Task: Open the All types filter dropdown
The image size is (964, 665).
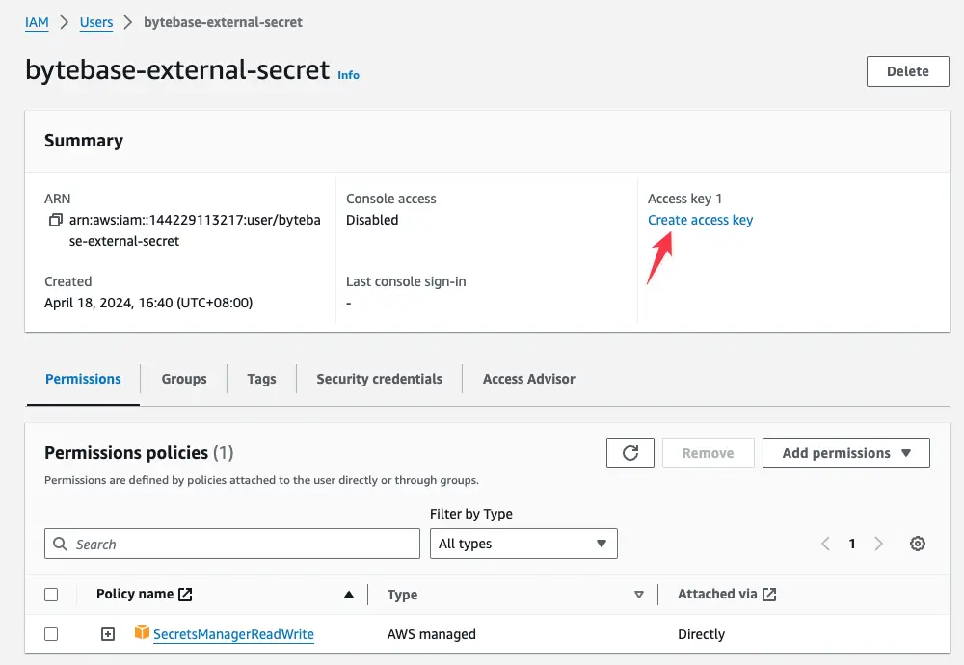Action: tap(523, 544)
